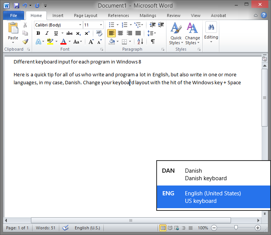Switch to the Insert tab

(58, 15)
